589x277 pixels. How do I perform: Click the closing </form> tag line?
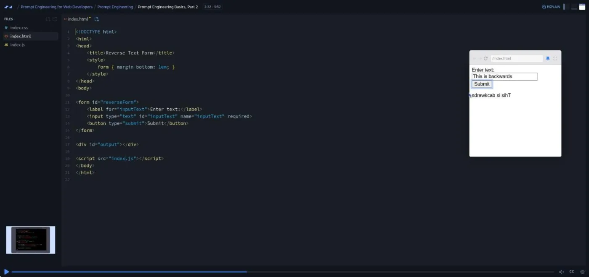(85, 130)
